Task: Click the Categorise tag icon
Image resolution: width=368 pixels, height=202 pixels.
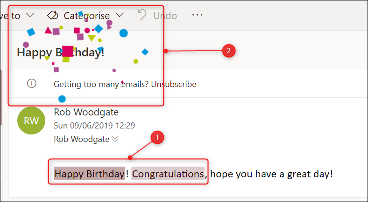Action: [x=52, y=15]
